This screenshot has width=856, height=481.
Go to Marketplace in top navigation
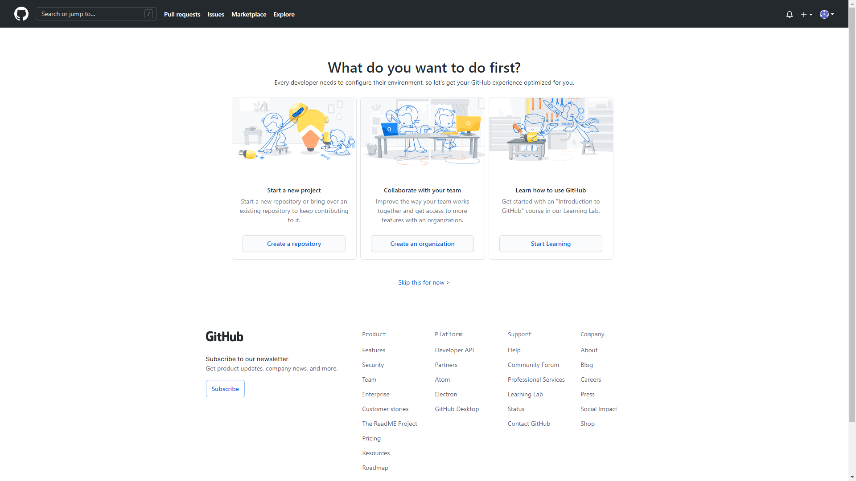[x=249, y=14]
